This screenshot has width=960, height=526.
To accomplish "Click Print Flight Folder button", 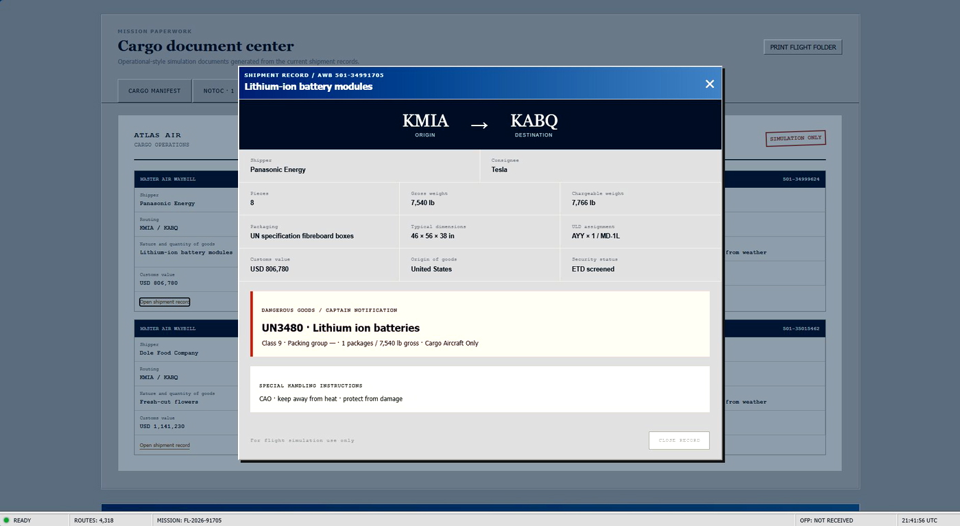I will coord(803,47).
